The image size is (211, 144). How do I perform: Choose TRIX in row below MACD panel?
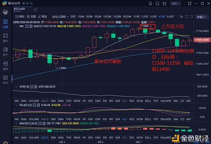[69, 137]
